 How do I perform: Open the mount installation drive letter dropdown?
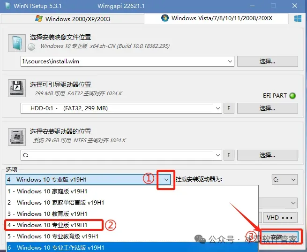(285, 179)
